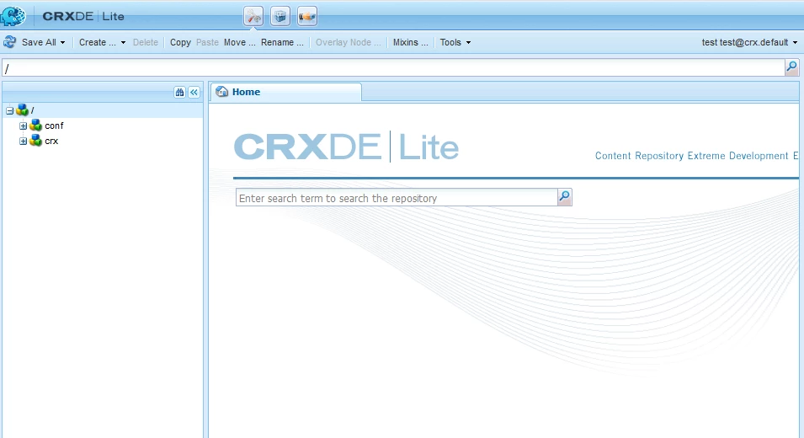804x438 pixels.
Task: Expand the conf node
Action: [x=23, y=126]
